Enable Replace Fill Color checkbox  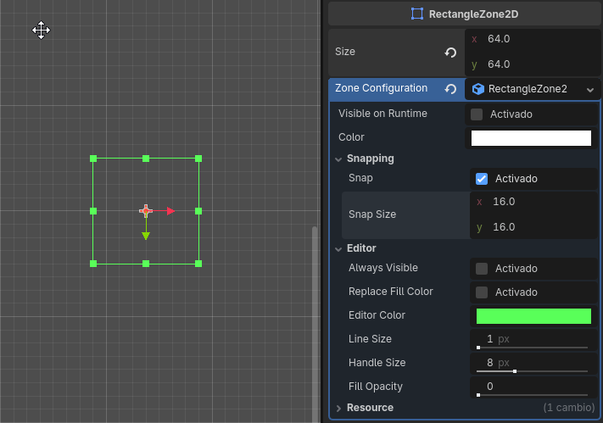click(x=482, y=292)
